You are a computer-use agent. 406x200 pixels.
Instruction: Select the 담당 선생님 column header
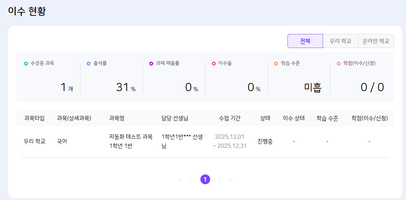point(175,118)
